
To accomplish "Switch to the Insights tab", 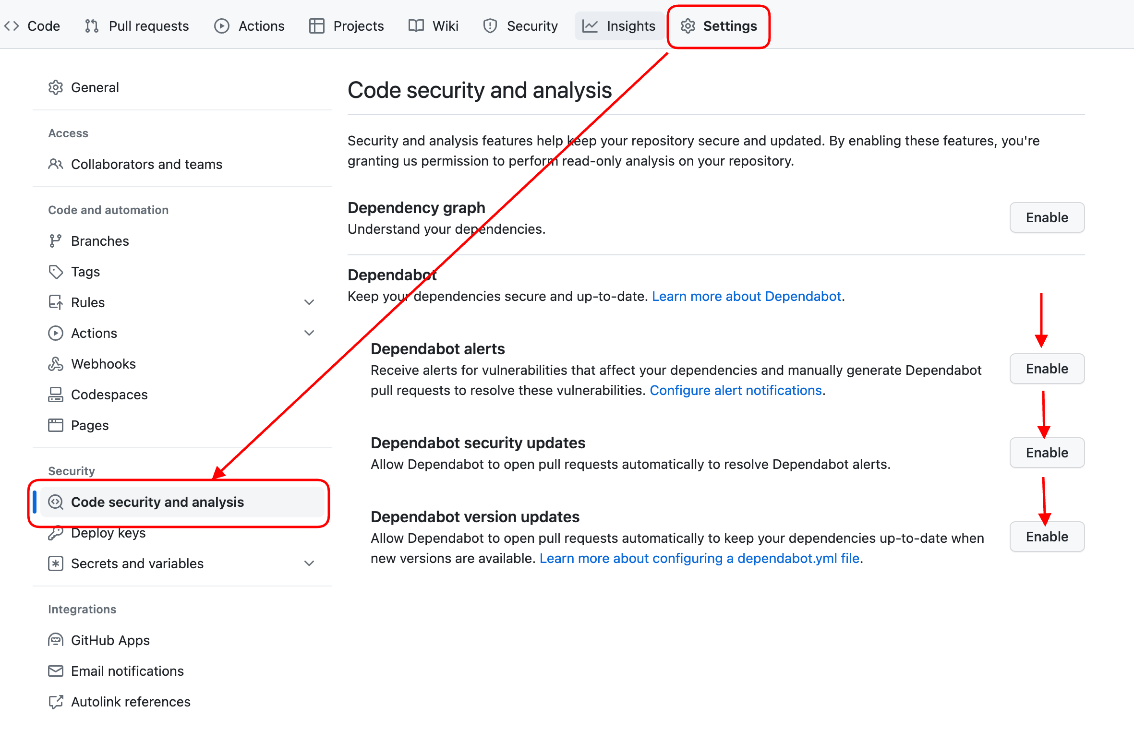I will coord(619,26).
